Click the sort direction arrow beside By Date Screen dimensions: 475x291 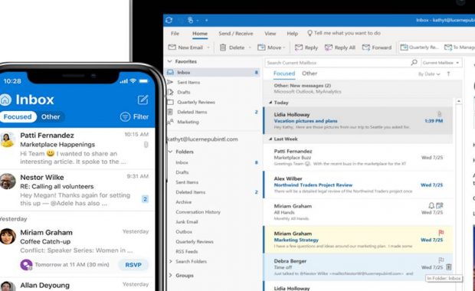pos(448,74)
